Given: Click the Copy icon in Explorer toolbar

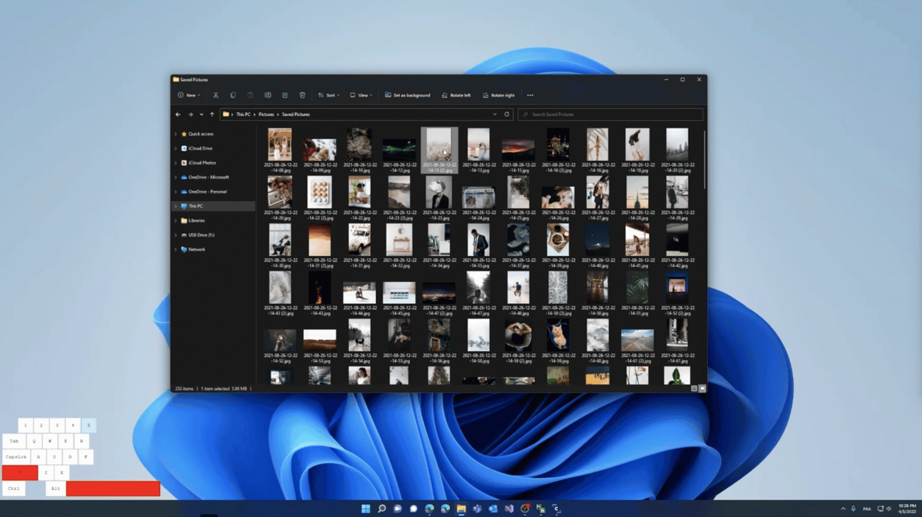Looking at the screenshot, I should [233, 95].
